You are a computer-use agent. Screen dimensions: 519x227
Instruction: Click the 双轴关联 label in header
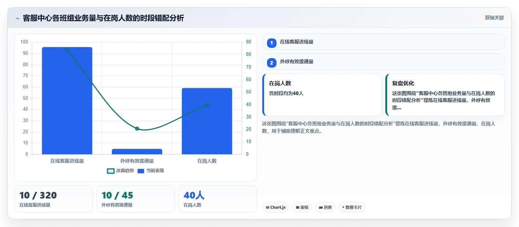tap(494, 18)
